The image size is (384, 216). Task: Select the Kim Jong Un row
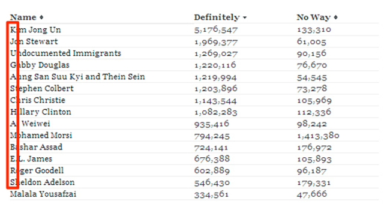(194, 30)
